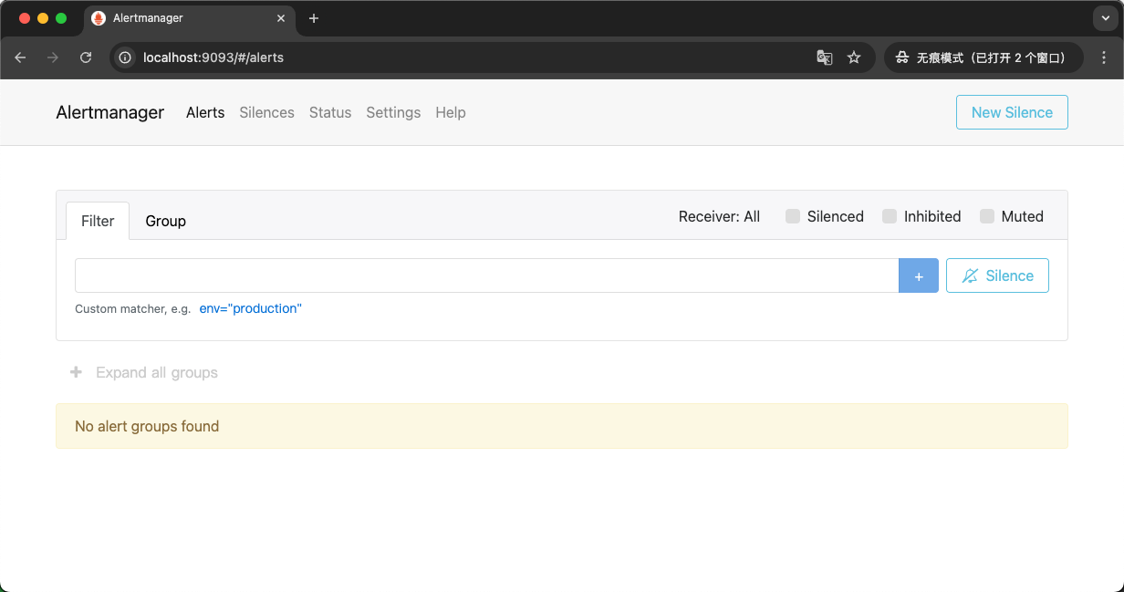This screenshot has height=592, width=1124.
Task: Create a New Silence
Action: pos(1012,112)
